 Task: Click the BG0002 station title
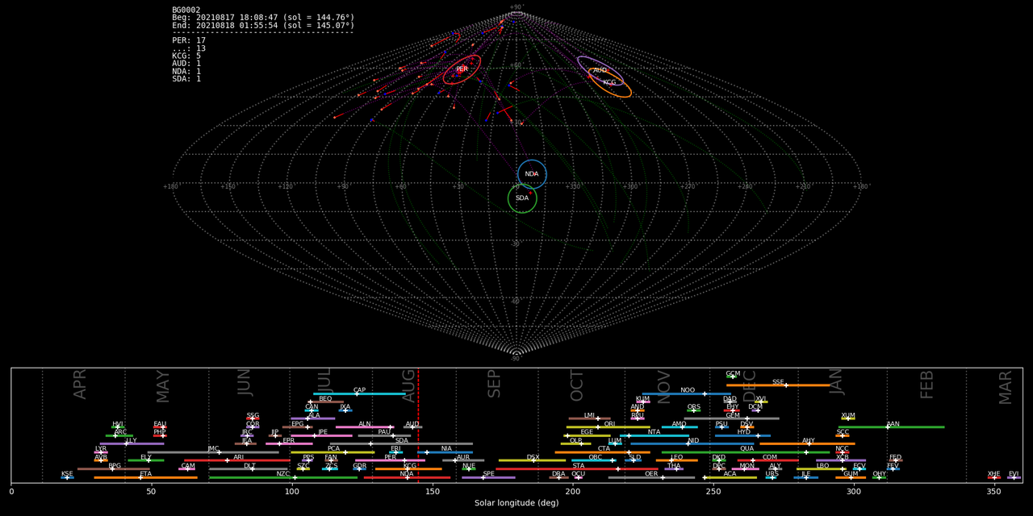click(186, 10)
